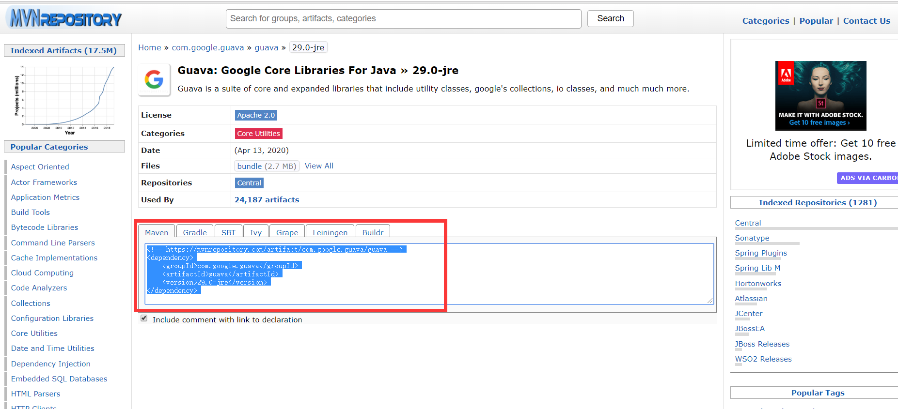Open Embedded SQL Databases category
The height and width of the screenshot is (409, 898).
coord(59,379)
